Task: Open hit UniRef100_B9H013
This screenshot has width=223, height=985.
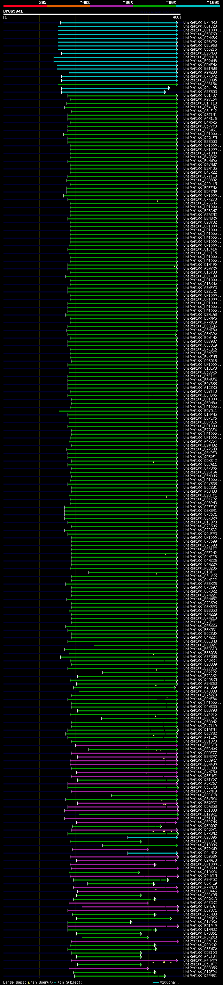Action: (200, 57)
